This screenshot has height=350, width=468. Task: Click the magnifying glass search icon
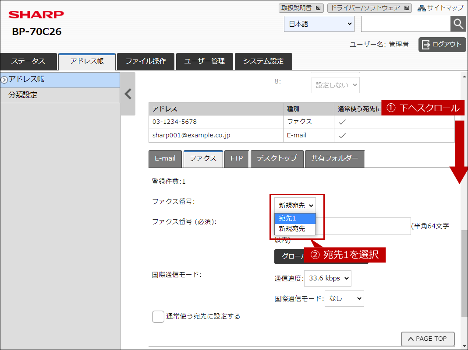[x=458, y=24]
